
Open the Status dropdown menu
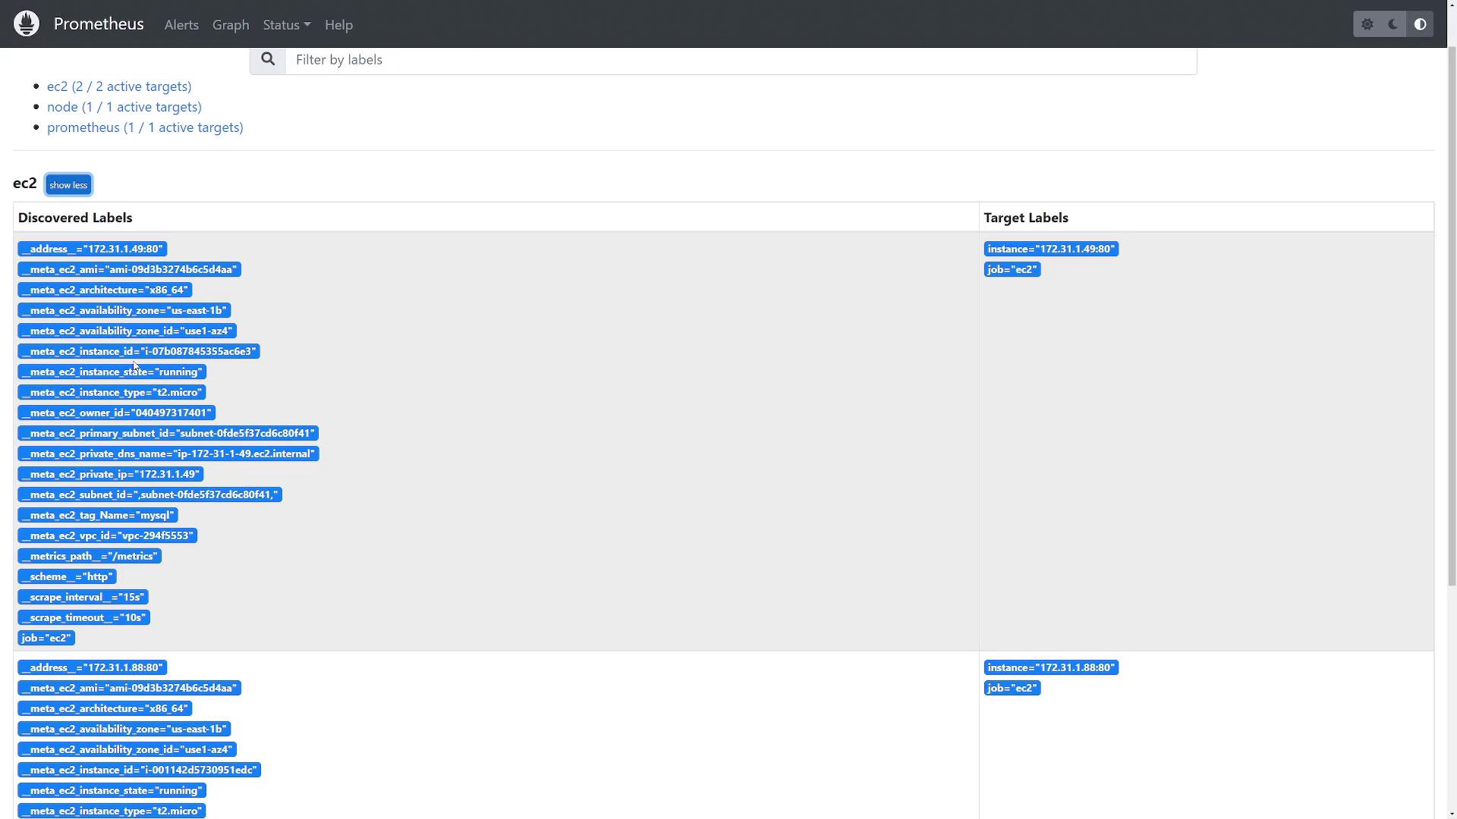286,25
